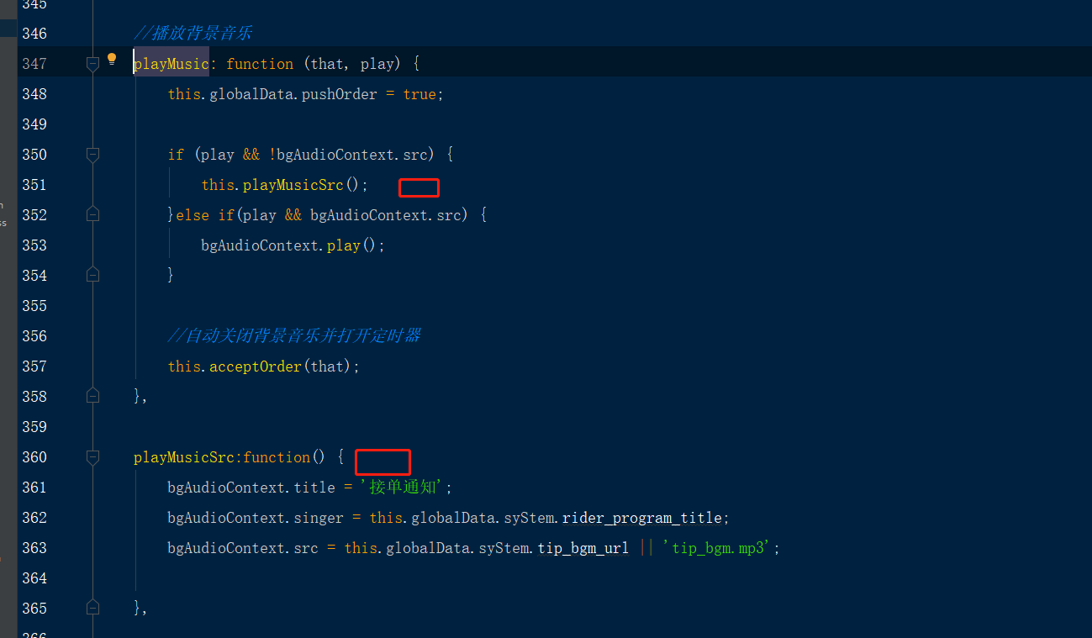Click the red box on line 360
Viewport: 1092px width, 638px height.
coord(382,461)
